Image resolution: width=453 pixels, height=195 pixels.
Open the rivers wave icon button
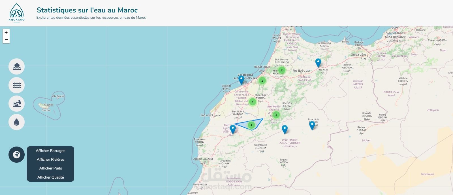[x=17, y=85]
